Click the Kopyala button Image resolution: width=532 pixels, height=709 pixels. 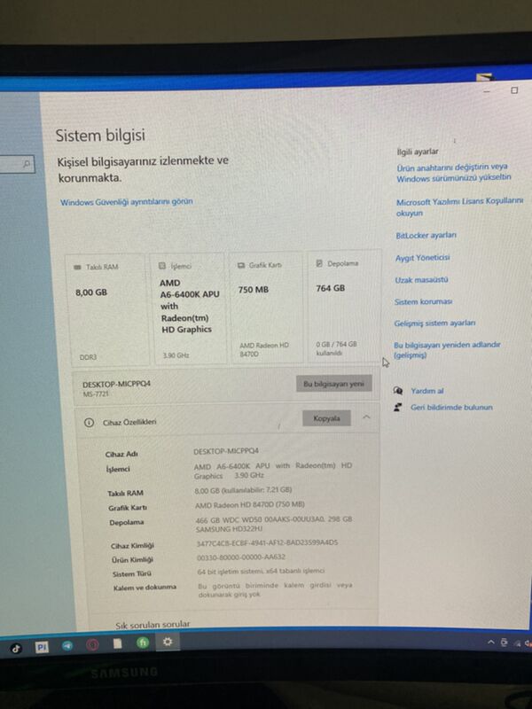(326, 418)
